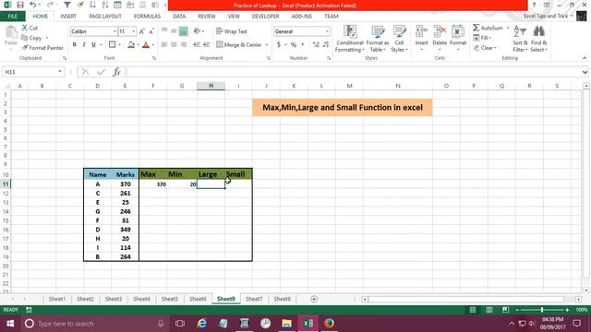Click the New sheet plus icon

(x=314, y=299)
